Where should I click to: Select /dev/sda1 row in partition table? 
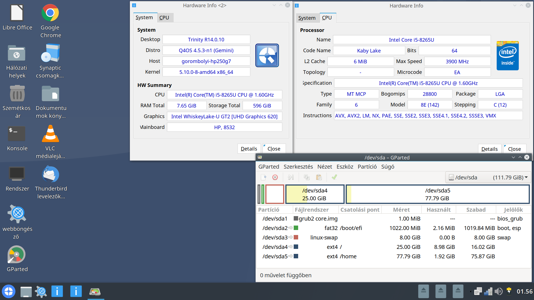click(x=393, y=219)
